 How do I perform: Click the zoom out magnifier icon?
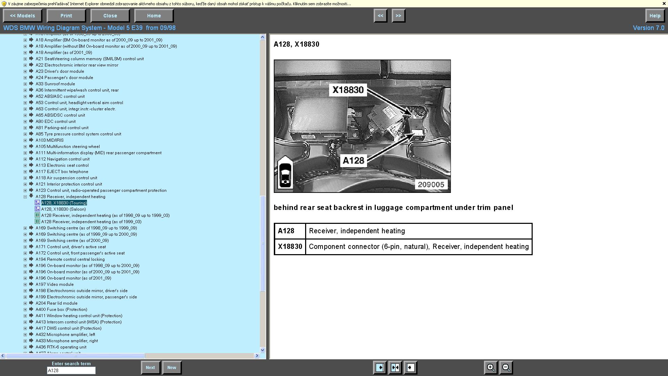click(506, 368)
